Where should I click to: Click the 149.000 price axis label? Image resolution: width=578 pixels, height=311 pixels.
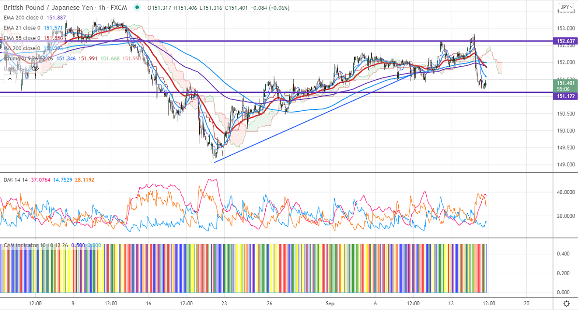coord(566,164)
